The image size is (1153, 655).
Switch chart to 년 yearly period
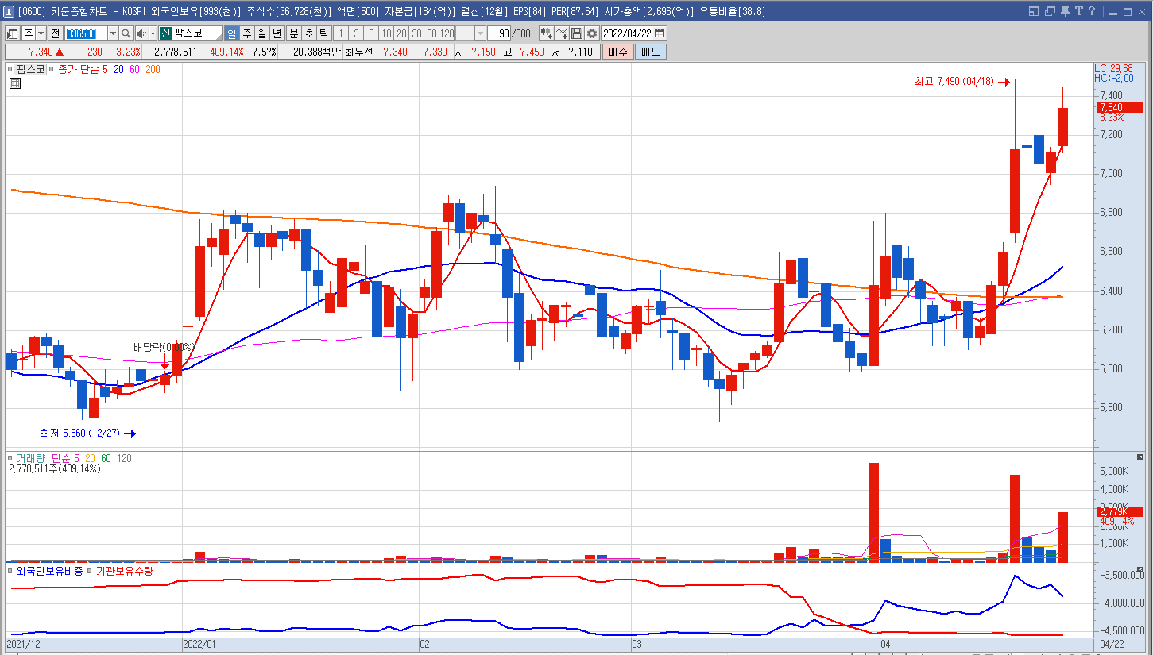[x=277, y=33]
